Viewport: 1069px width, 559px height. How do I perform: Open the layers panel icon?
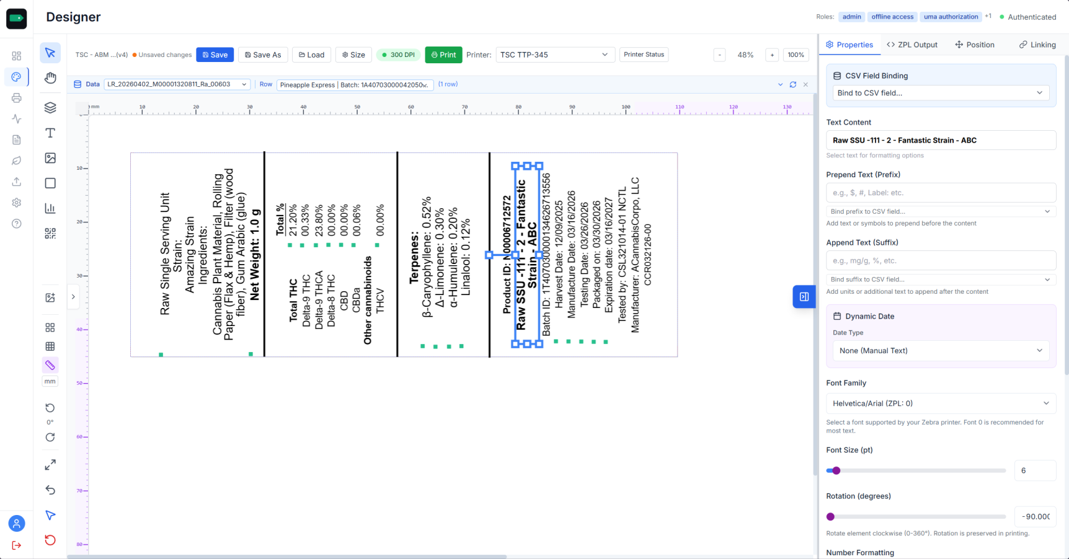tap(50, 108)
